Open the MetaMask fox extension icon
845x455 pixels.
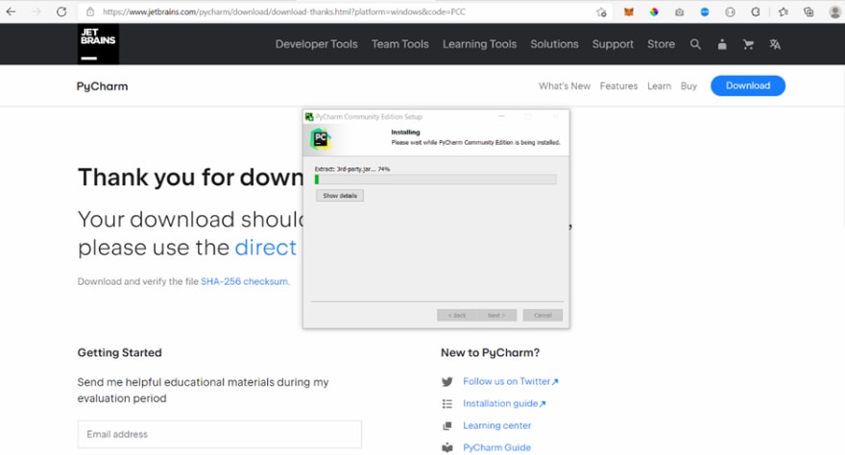[x=628, y=12]
